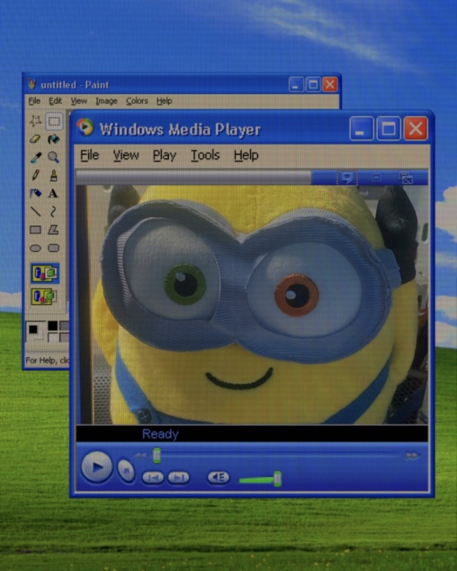
Task: Pick the Curve drawing tool
Action: tap(54, 211)
